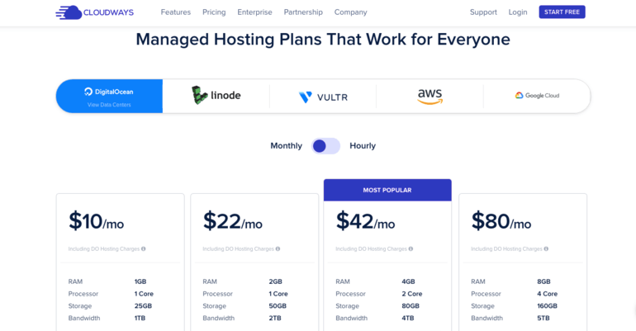Select the AWS provider tab
Viewport: 636px width, 331px height.
pos(430,97)
